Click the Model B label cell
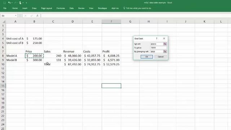 15,60
